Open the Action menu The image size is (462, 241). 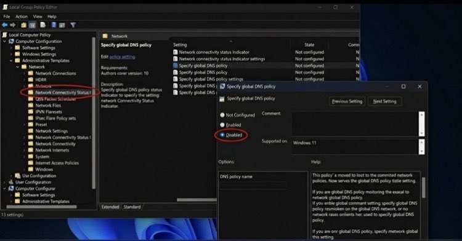[x=22, y=17]
